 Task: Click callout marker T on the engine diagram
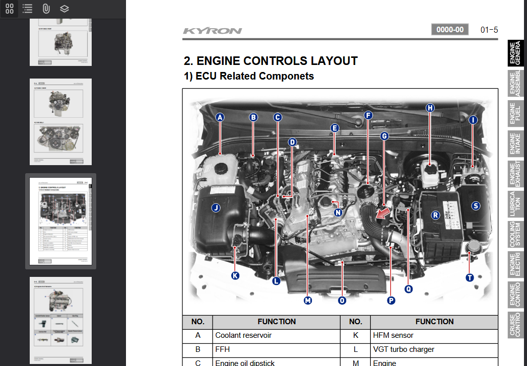[470, 278]
